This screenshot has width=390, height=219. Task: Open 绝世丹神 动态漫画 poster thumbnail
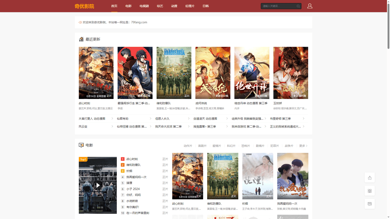[x=252, y=73]
